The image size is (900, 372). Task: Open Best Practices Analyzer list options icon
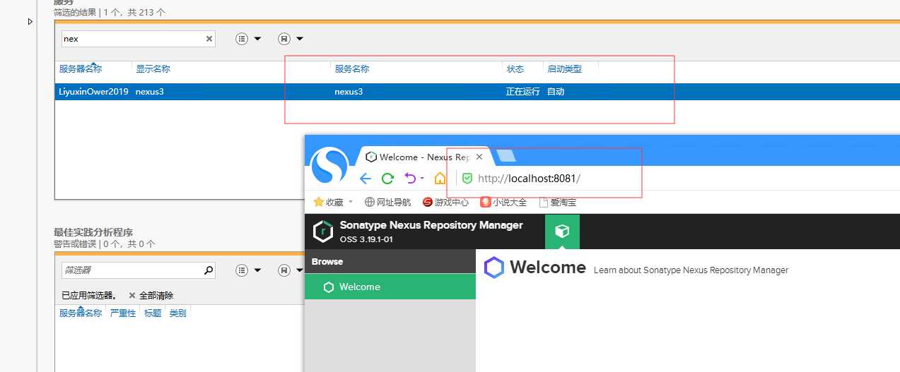pyautogui.click(x=242, y=270)
